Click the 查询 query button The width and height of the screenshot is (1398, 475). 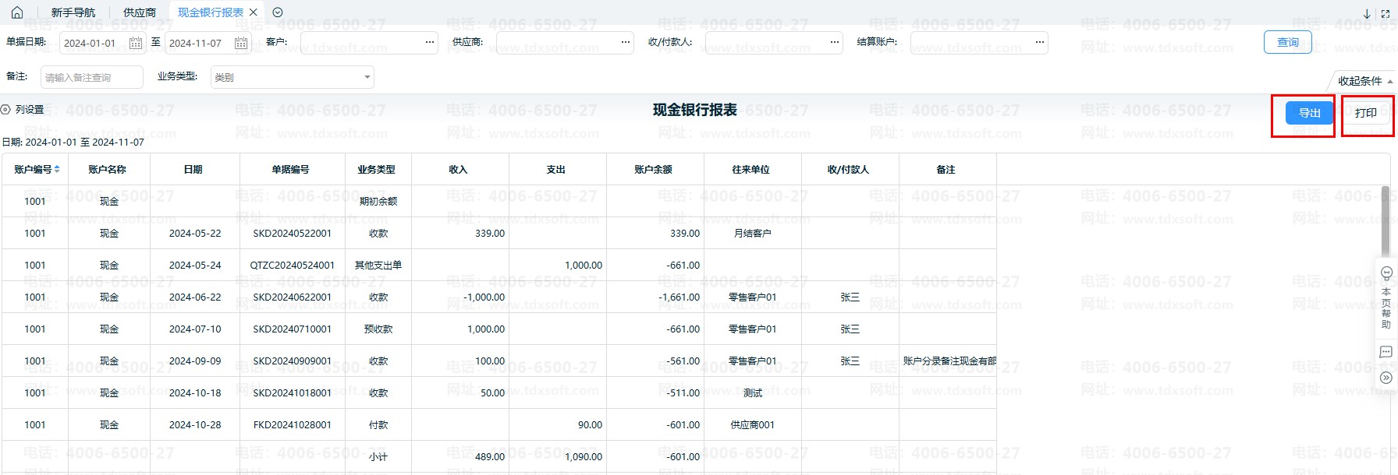pyautogui.click(x=1287, y=42)
